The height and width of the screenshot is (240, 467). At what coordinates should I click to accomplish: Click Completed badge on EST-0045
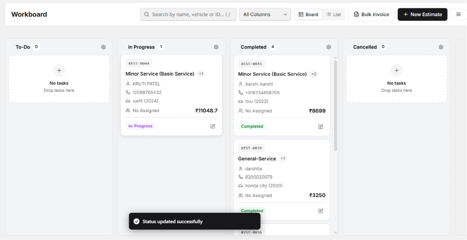(252, 126)
